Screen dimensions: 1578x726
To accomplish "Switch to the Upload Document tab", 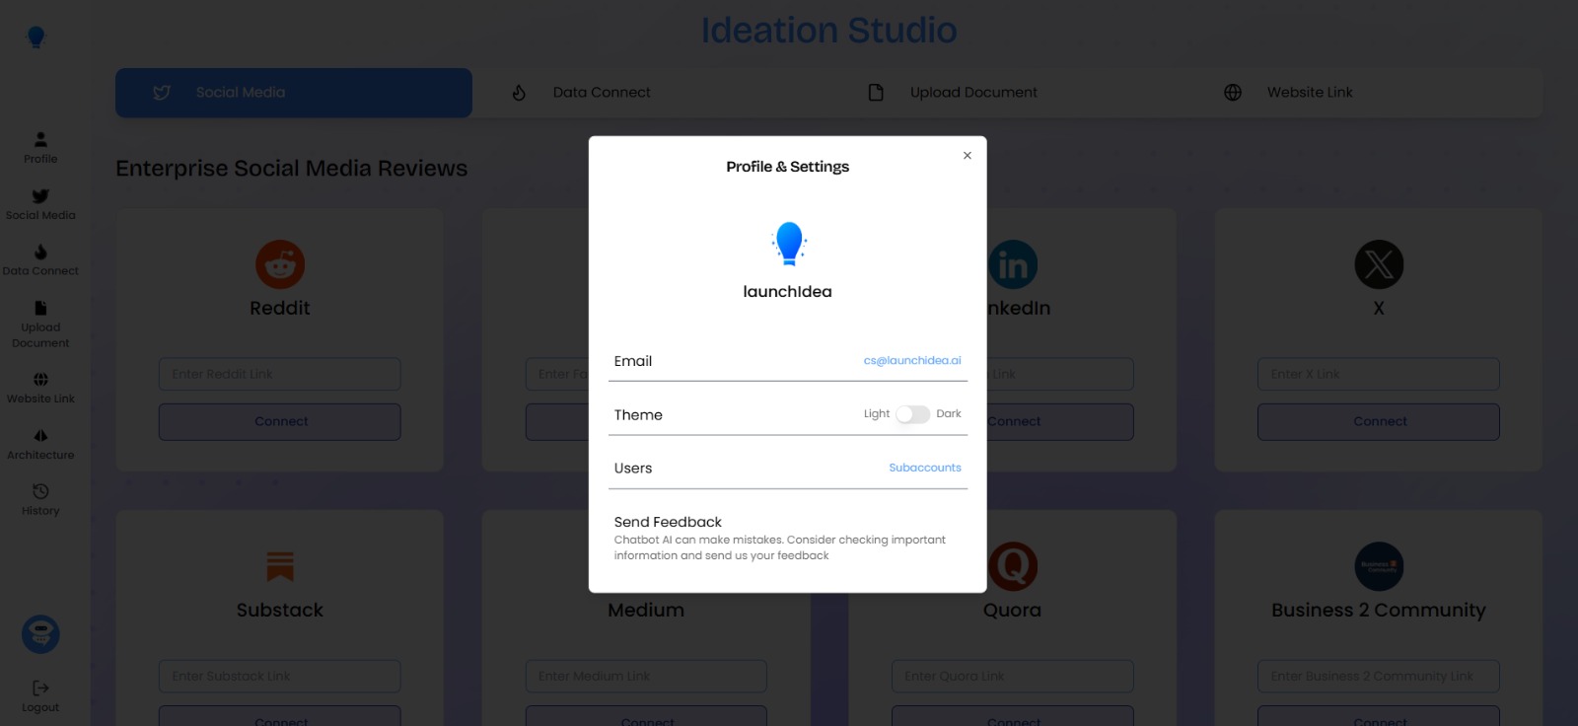I will 972,93.
